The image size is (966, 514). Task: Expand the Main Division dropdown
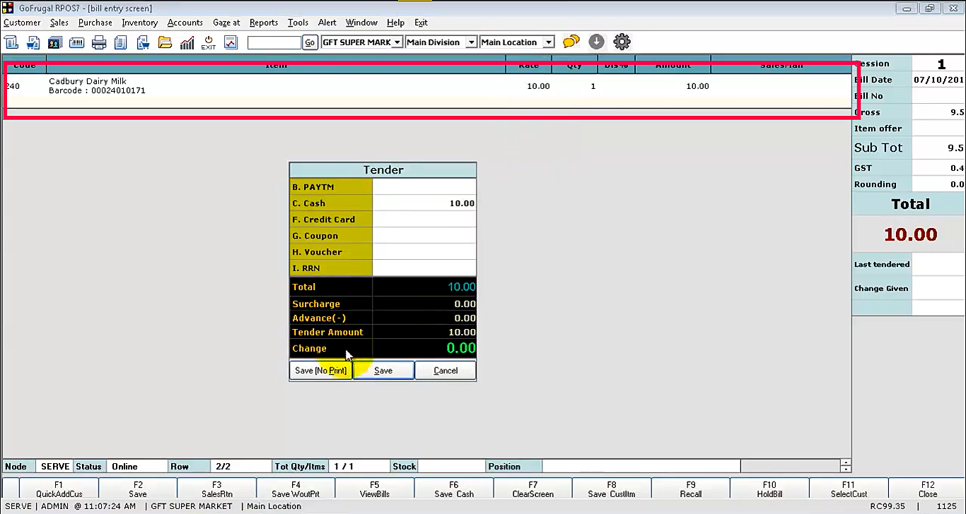[471, 42]
